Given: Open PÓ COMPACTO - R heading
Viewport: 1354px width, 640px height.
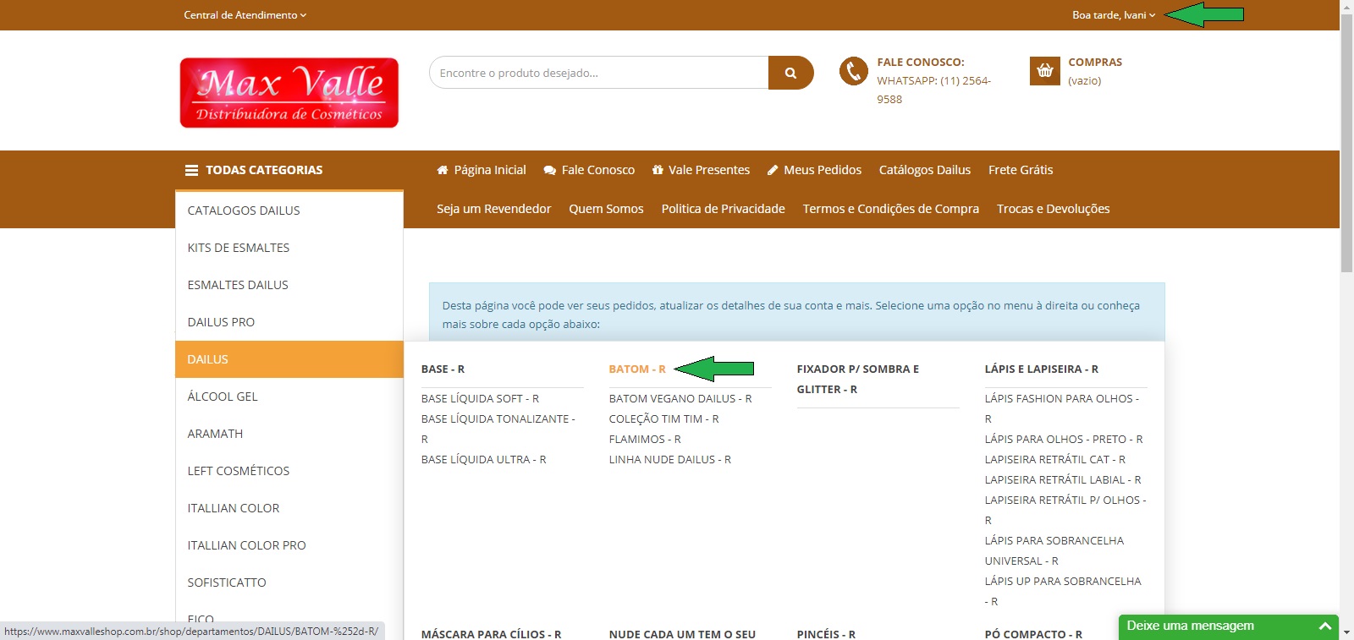Looking at the screenshot, I should pyautogui.click(x=1033, y=634).
